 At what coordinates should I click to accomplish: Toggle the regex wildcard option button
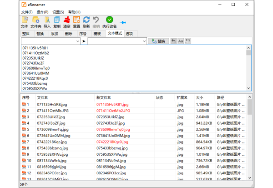[x=188, y=41]
